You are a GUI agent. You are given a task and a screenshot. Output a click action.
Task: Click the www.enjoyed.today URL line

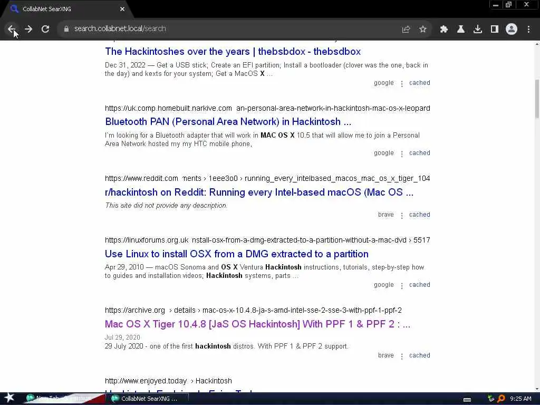pos(168,381)
